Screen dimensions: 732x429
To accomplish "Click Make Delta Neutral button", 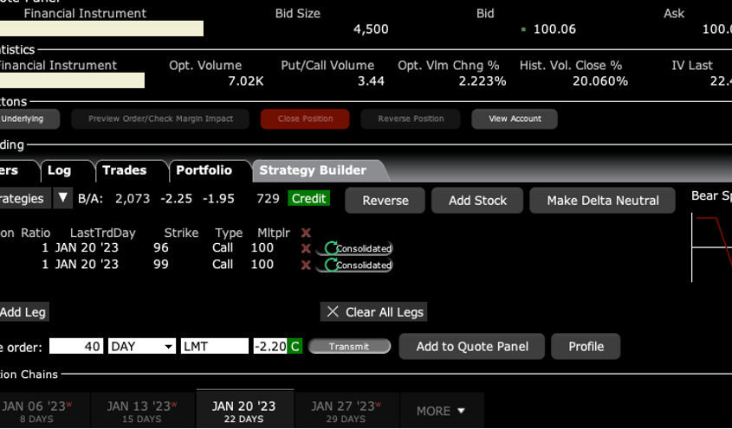I will pos(603,201).
